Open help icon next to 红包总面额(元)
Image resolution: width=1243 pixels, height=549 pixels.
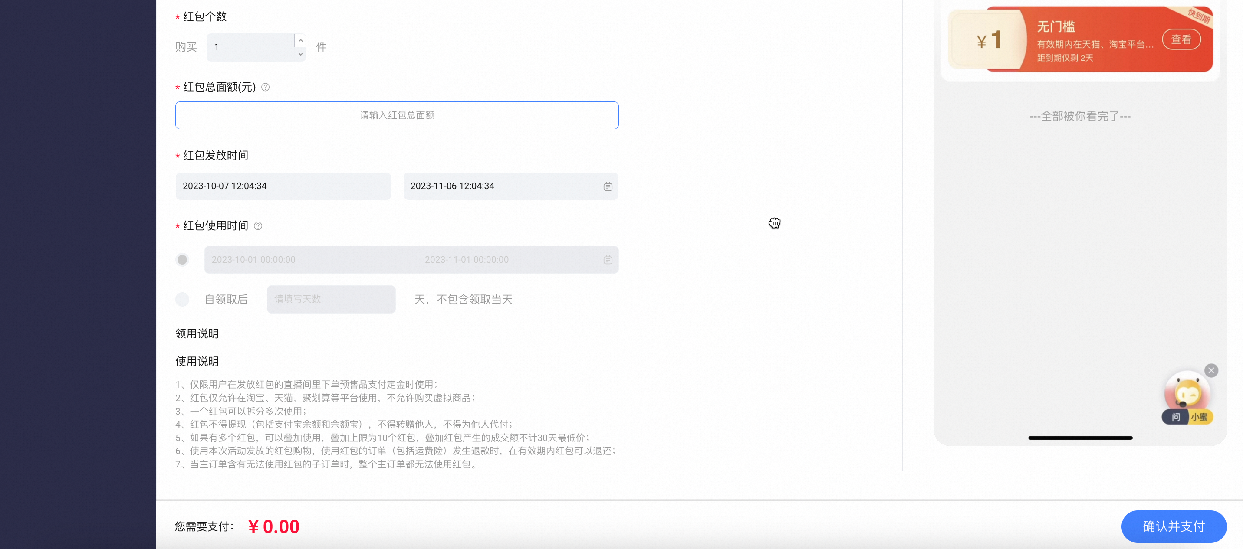[265, 87]
